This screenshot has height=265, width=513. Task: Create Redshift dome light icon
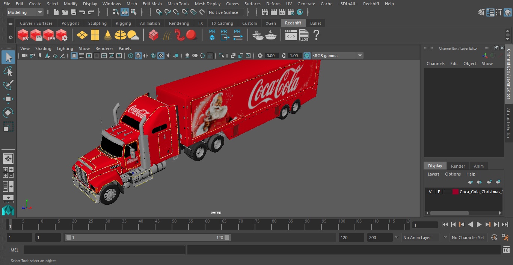click(x=121, y=35)
